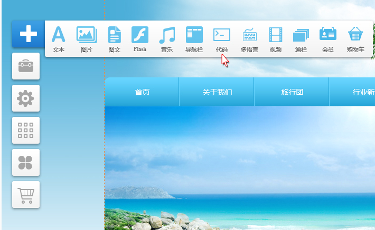Add a 视频 video module

click(276, 38)
